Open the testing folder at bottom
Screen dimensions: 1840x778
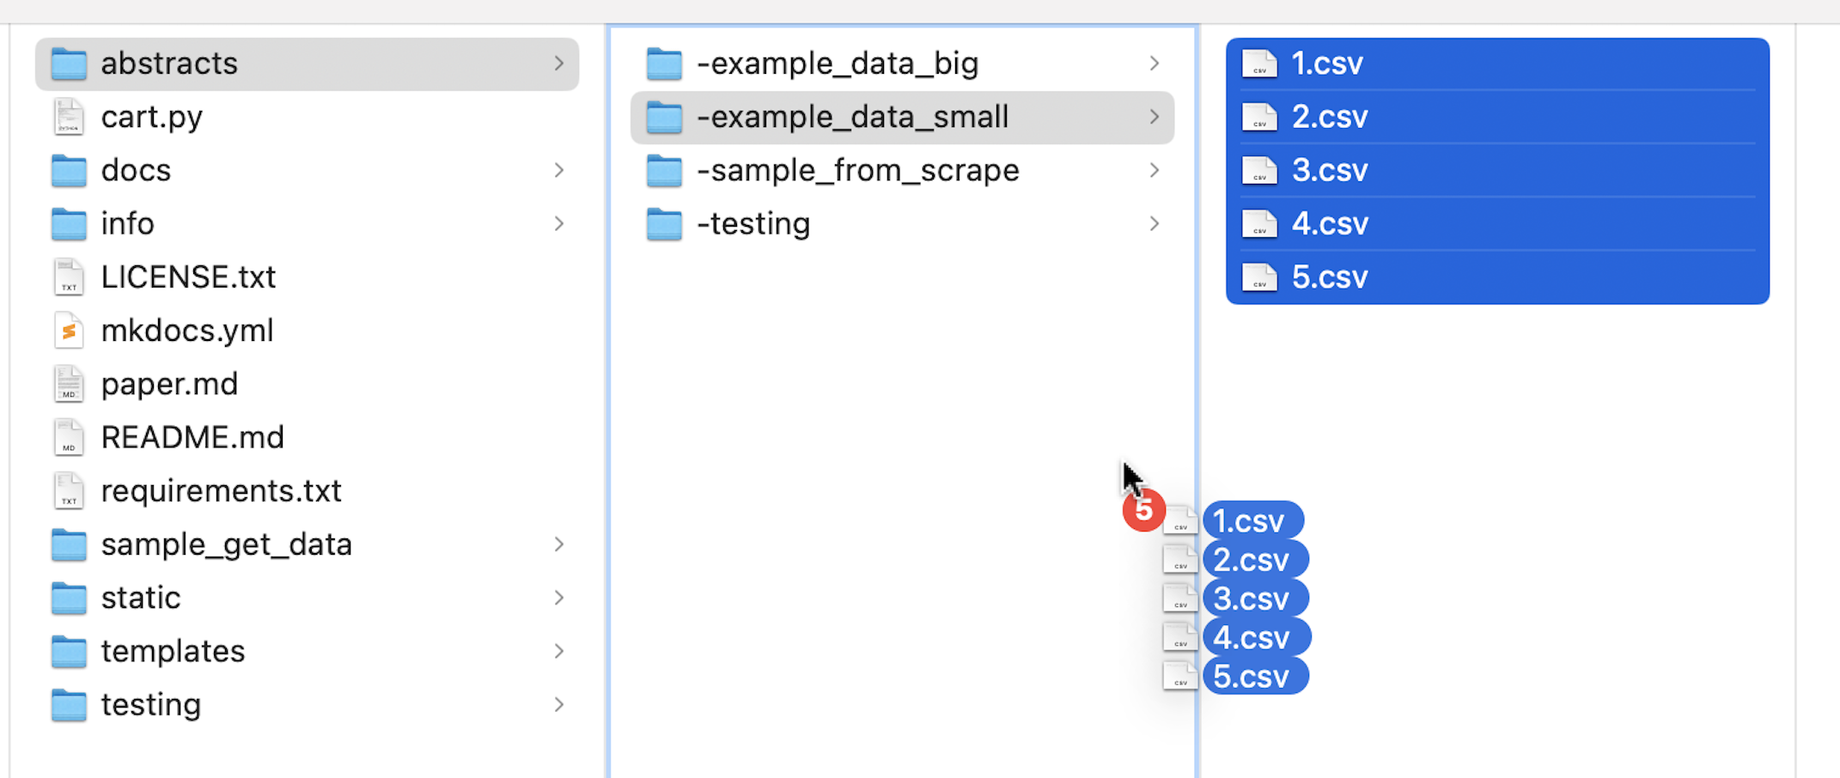pos(150,705)
